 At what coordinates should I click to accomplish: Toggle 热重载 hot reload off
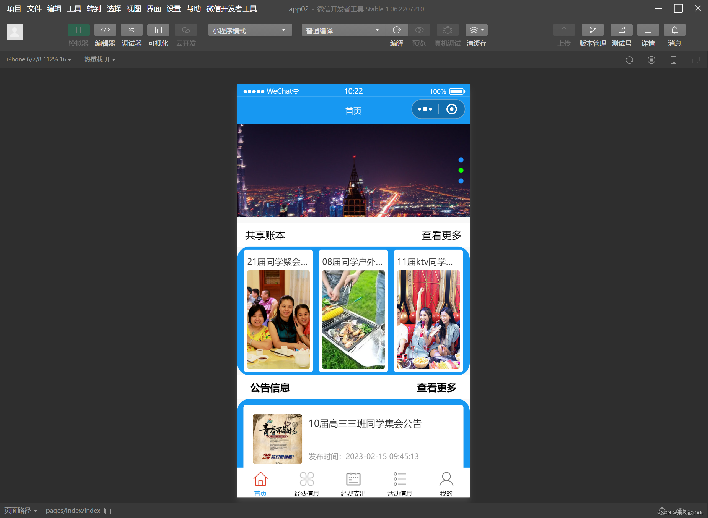click(x=100, y=59)
